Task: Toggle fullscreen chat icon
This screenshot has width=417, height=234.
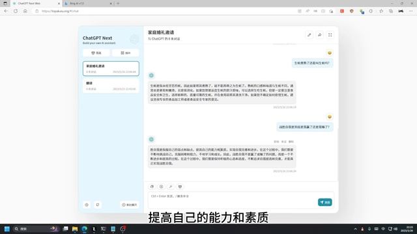Action: click(330, 35)
